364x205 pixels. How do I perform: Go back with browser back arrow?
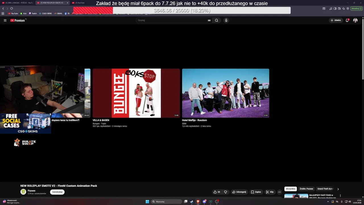pyautogui.click(x=3, y=9)
